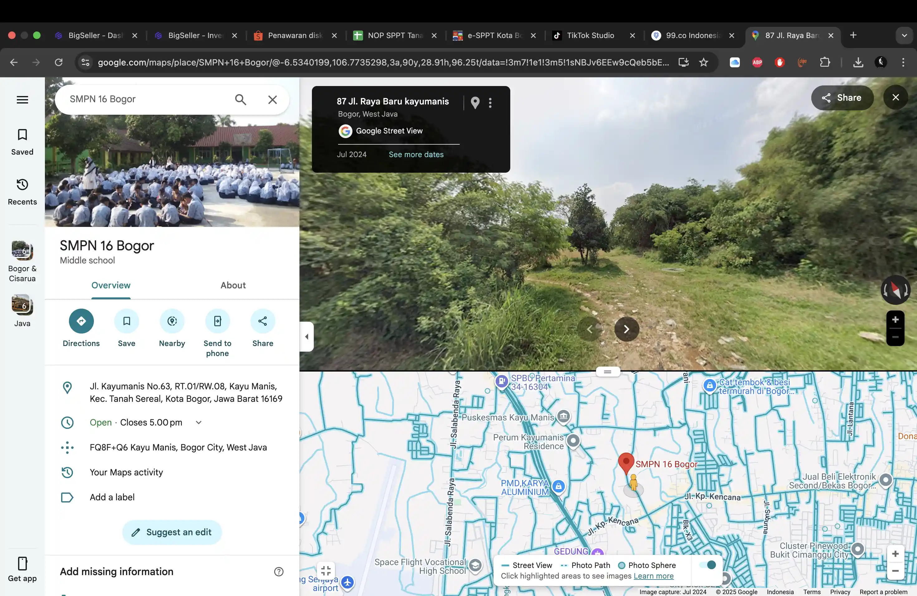Toggle the Street View layer switch
This screenshot has width=917, height=596.
tap(708, 565)
